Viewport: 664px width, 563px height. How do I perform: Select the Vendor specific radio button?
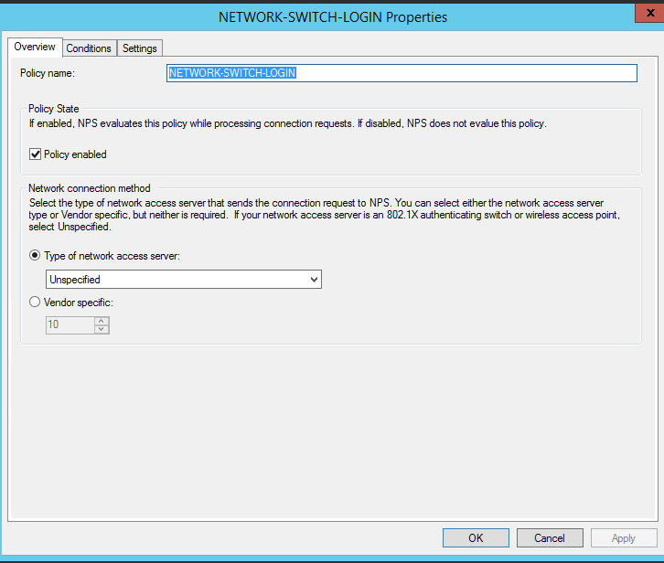pos(35,302)
